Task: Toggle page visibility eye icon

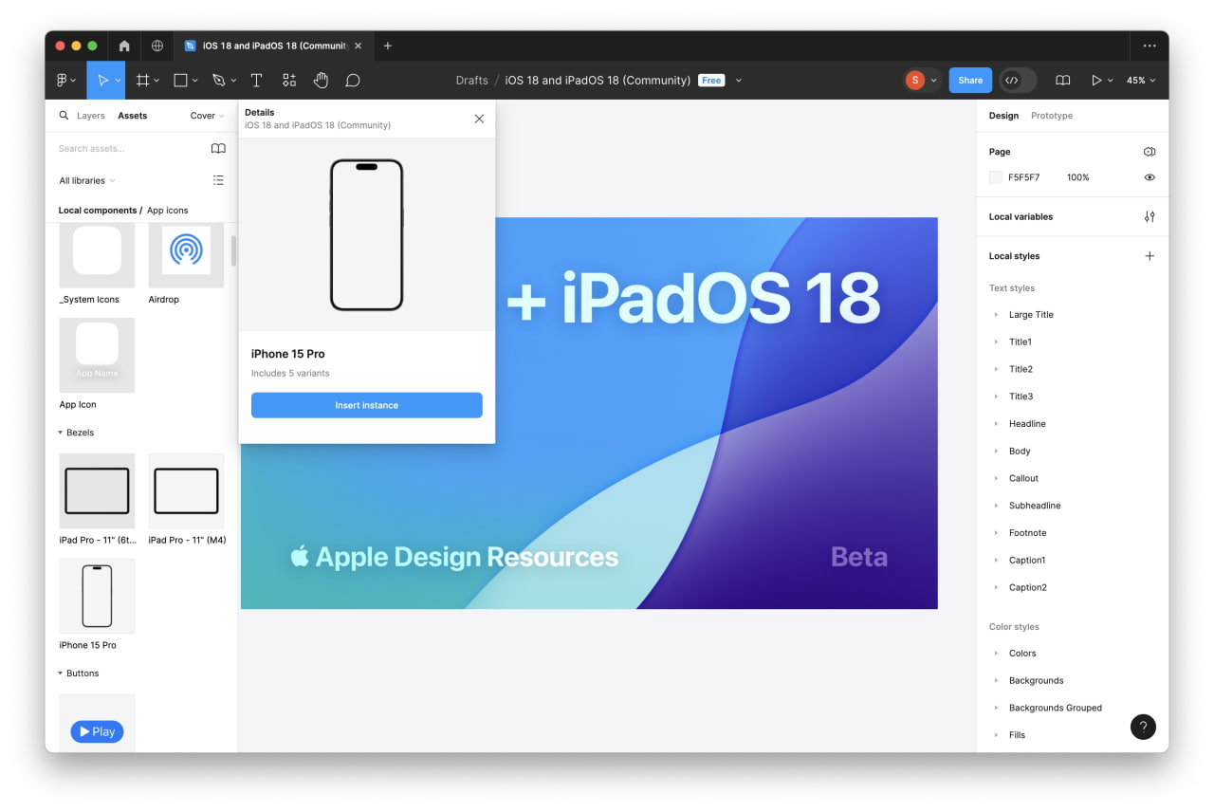Action: 1150,177
